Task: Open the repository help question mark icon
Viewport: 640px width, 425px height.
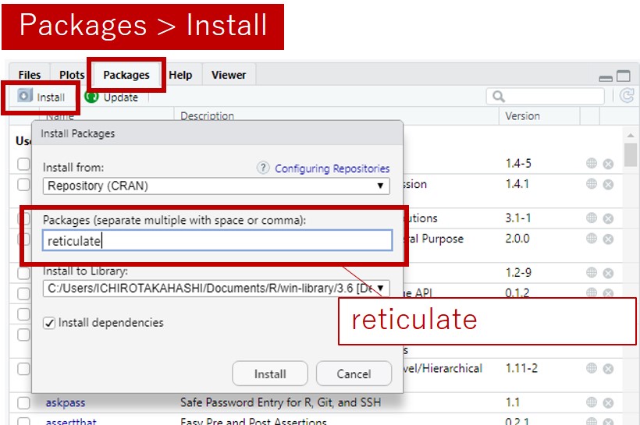Action: [263, 168]
